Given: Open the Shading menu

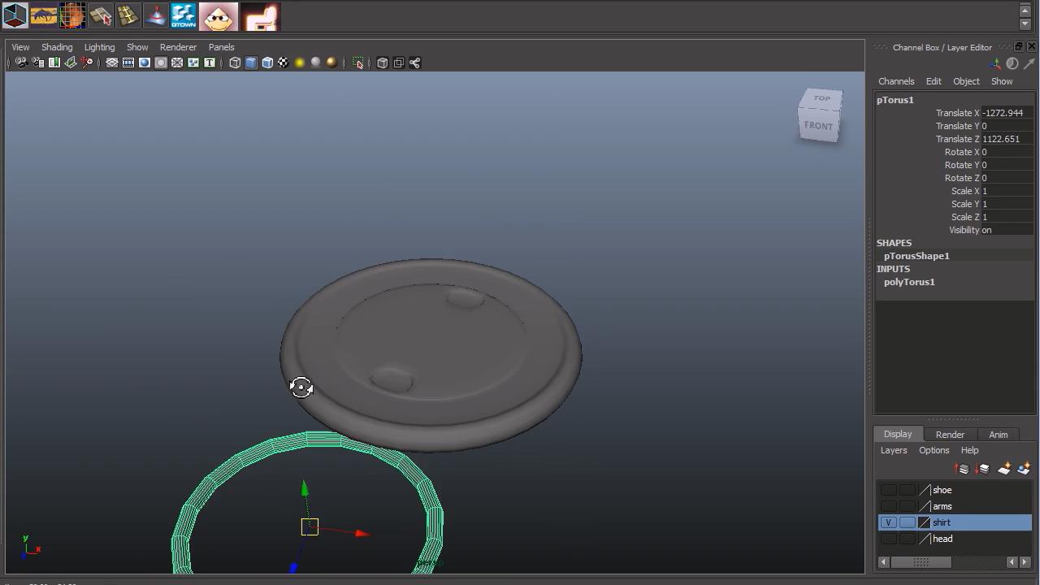Looking at the screenshot, I should point(57,47).
